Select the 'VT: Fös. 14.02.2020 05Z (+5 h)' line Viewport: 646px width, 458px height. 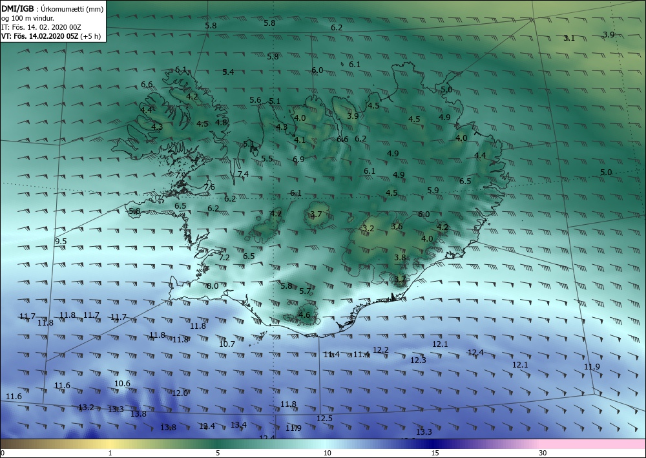(51, 36)
